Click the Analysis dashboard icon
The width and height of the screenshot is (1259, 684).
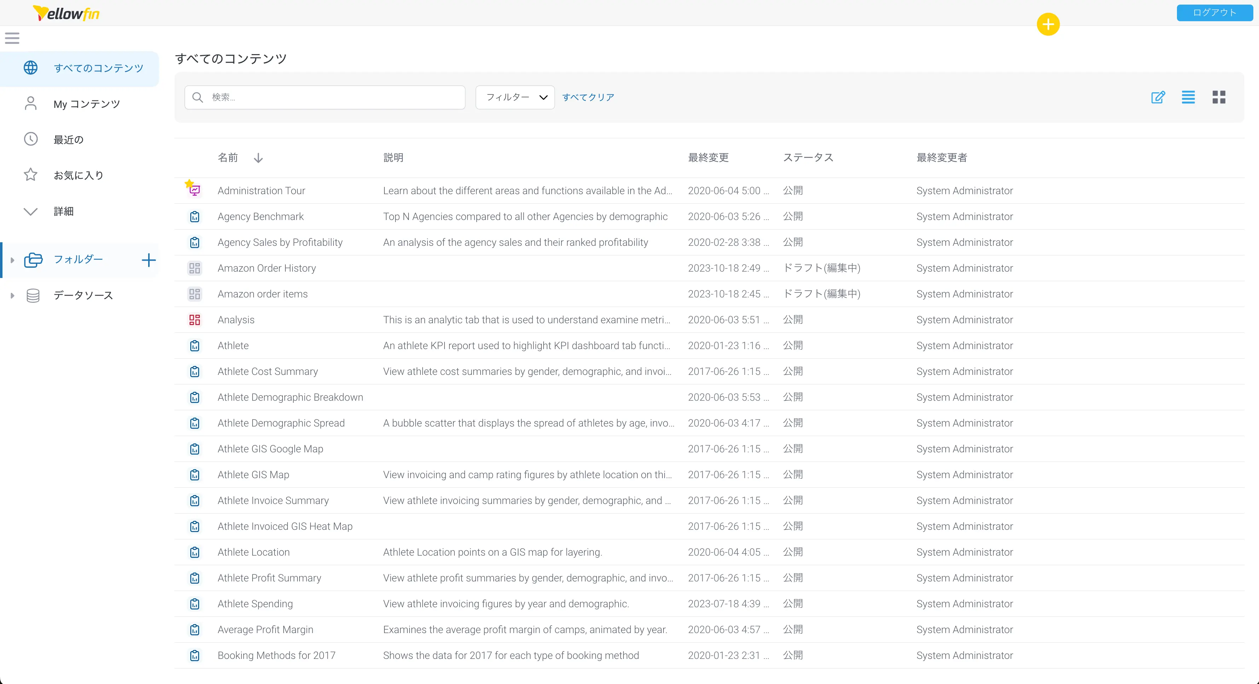(195, 320)
